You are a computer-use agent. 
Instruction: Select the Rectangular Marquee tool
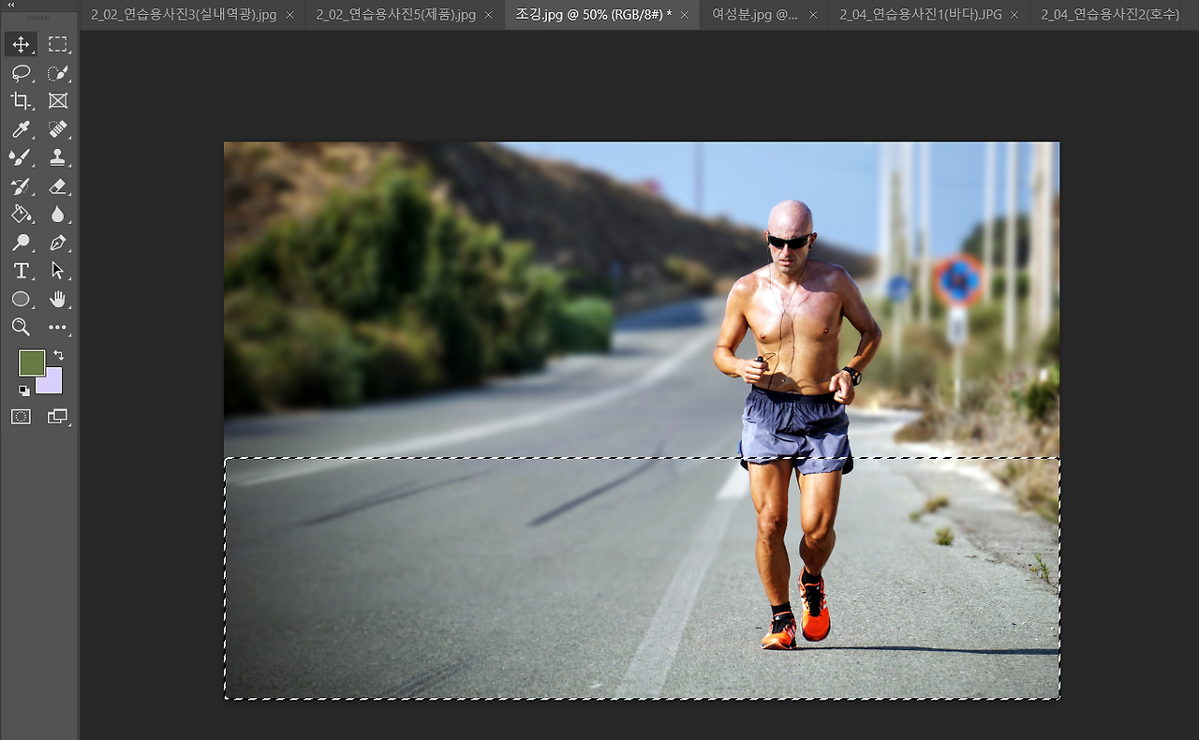[58, 44]
